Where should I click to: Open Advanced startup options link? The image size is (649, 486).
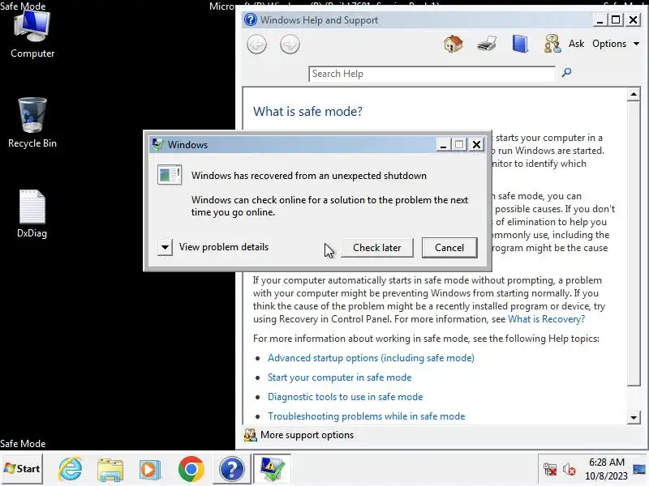pyautogui.click(x=371, y=358)
